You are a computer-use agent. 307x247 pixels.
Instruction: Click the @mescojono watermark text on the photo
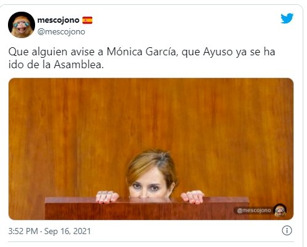[x=254, y=210]
